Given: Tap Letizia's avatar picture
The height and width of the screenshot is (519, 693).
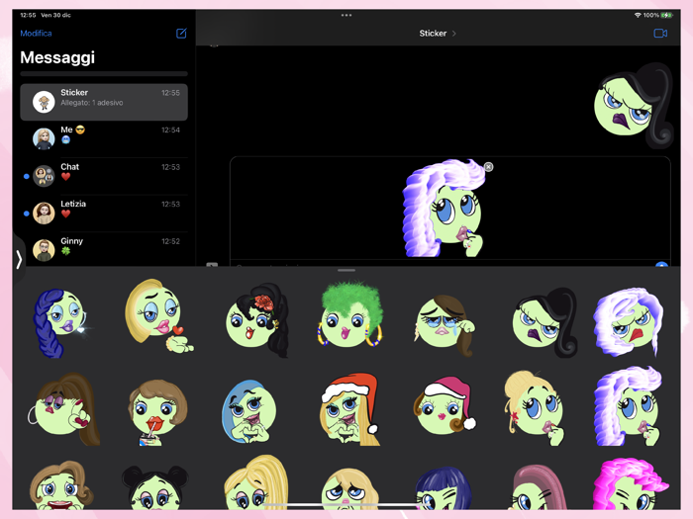Looking at the screenshot, I should coord(44,214).
